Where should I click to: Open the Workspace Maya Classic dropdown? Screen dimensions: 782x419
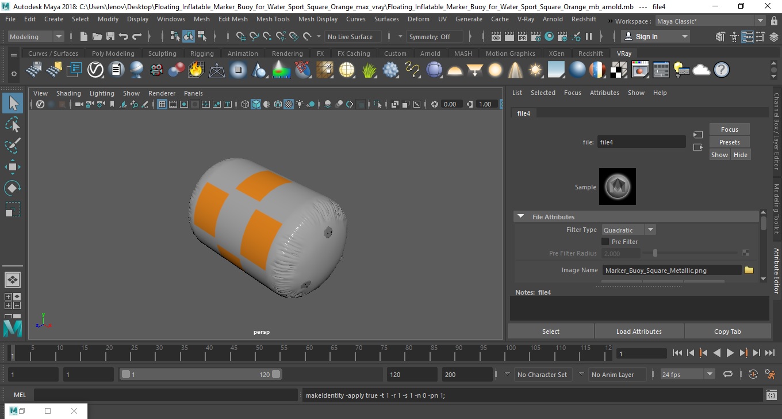(x=711, y=21)
